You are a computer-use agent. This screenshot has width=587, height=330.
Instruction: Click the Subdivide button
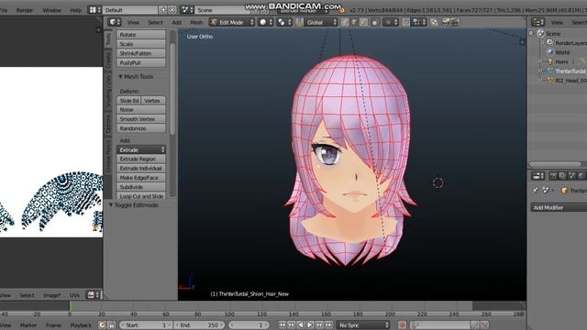[x=141, y=187]
